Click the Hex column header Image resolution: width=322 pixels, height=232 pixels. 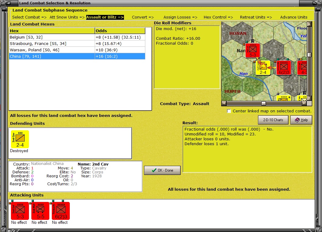click(x=52, y=31)
